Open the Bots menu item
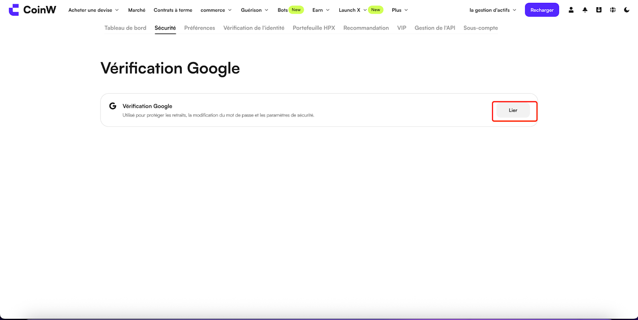638x320 pixels. point(283,10)
